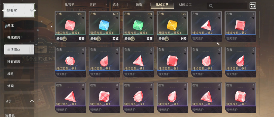Go to 稀有道具 category
The image size is (274, 117).
pos(19,62)
